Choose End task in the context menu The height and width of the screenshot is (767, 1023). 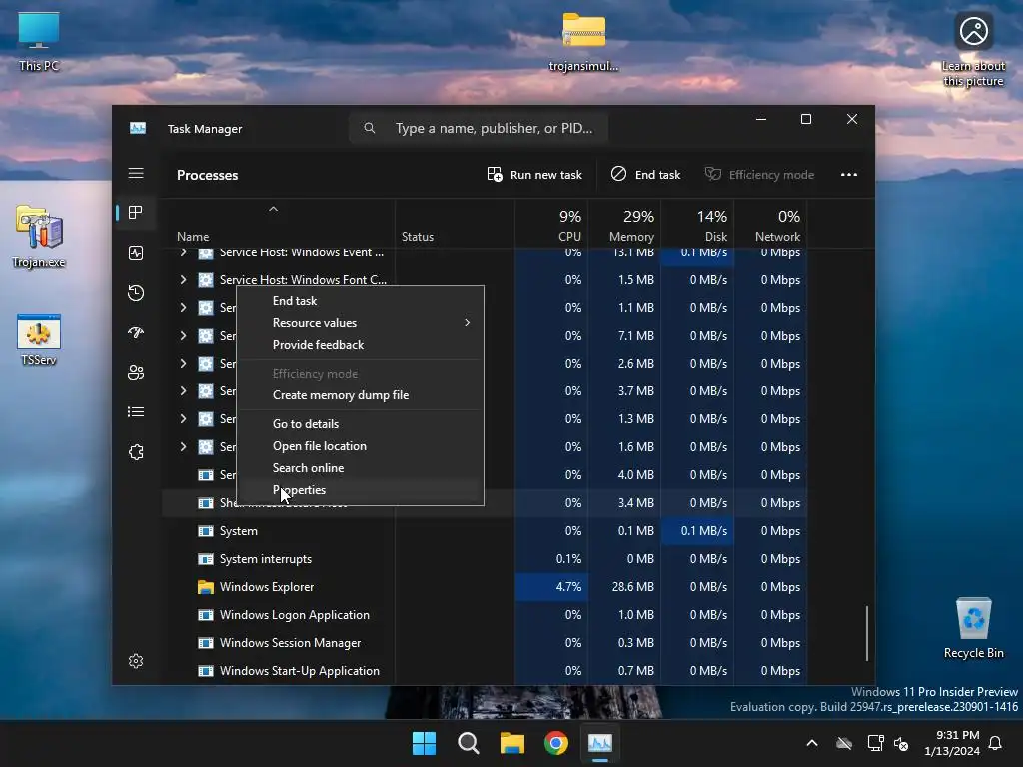pos(360,300)
